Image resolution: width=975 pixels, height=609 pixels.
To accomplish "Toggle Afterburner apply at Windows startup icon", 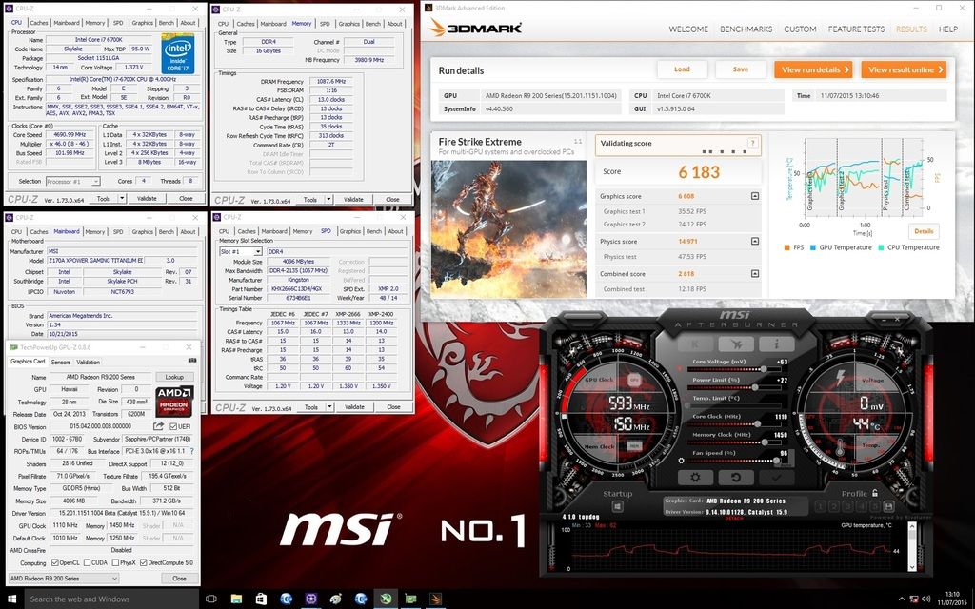I will point(617,507).
